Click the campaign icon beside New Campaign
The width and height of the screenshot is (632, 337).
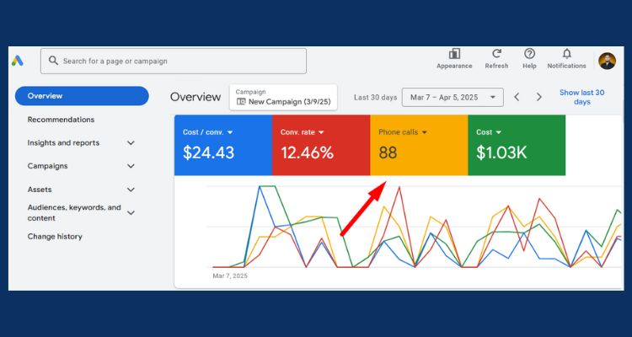(241, 102)
